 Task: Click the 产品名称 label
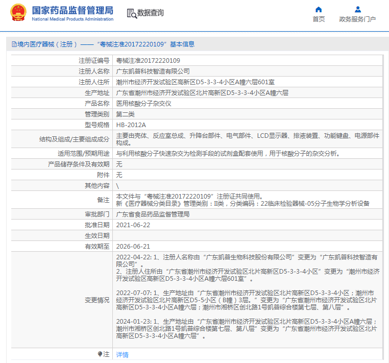pos(97,104)
